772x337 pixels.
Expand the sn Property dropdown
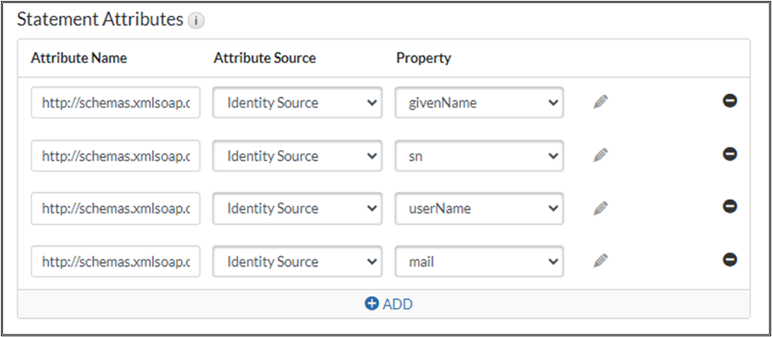coord(479,155)
